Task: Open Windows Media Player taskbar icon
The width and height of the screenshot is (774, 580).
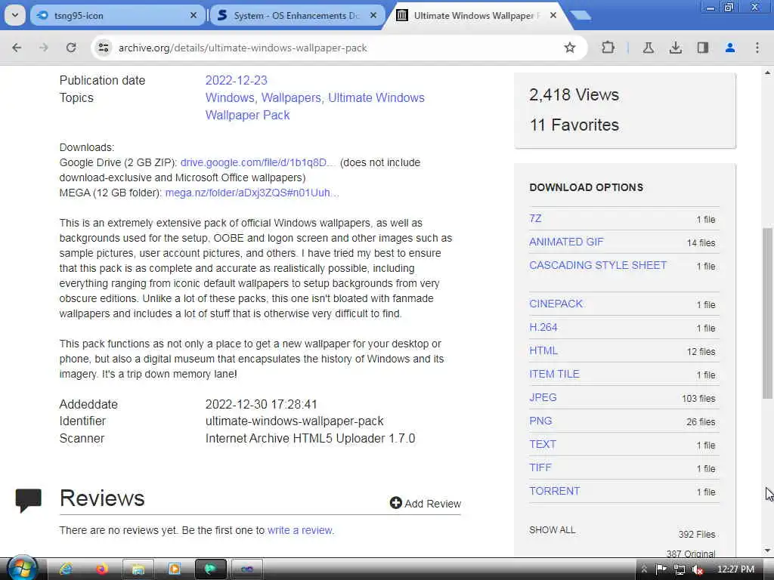Action: 174,569
